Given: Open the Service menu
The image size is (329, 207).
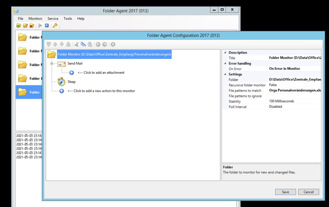Looking at the screenshot, I should pos(53,19).
